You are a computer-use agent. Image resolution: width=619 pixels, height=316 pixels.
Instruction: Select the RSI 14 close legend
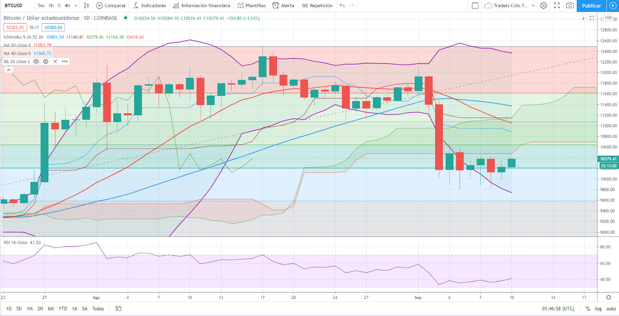pos(15,243)
